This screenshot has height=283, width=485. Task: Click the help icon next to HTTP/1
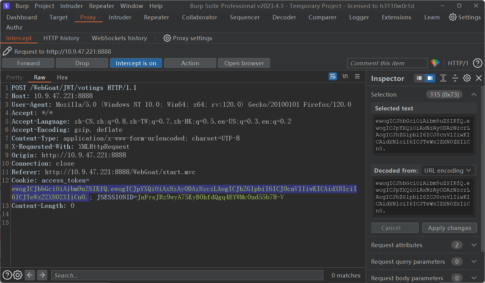(x=477, y=63)
